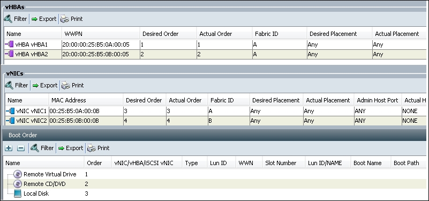Select the vNIC vNIC1 row name
The width and height of the screenshot is (429, 201).
[x=32, y=111]
